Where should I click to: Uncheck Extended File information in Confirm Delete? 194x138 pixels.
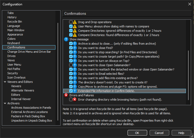[x=71, y=91]
